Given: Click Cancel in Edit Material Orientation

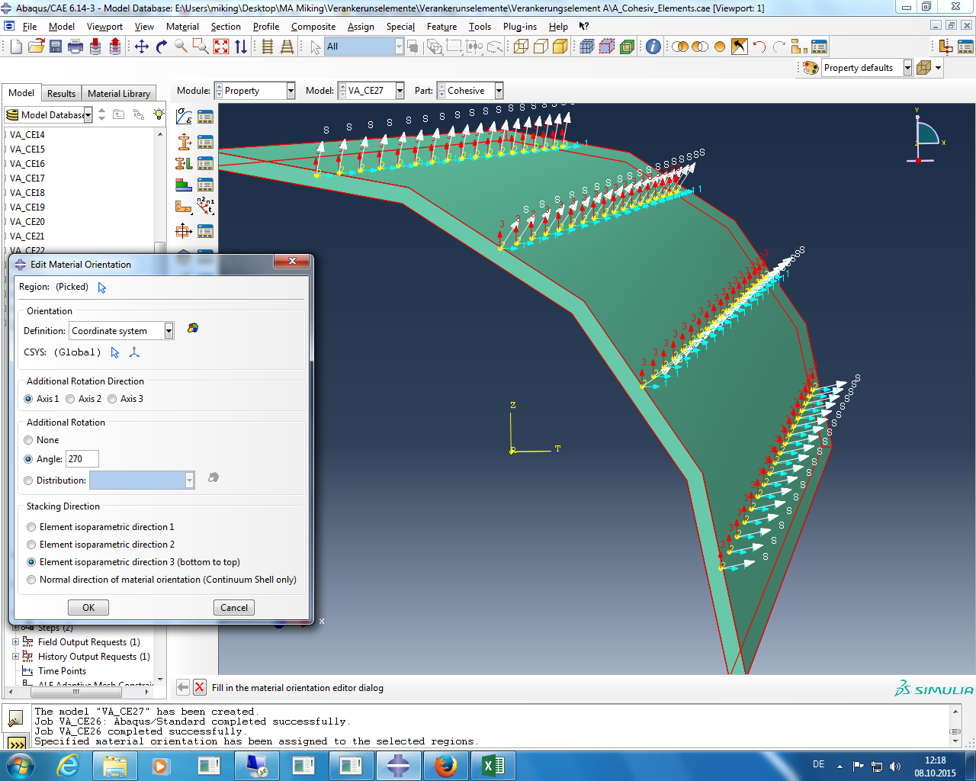Looking at the screenshot, I should pos(234,608).
